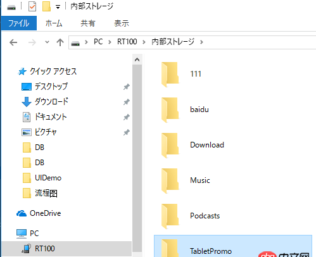
Task: Select クイック アクセス in the navigation pane
Action: coord(53,72)
